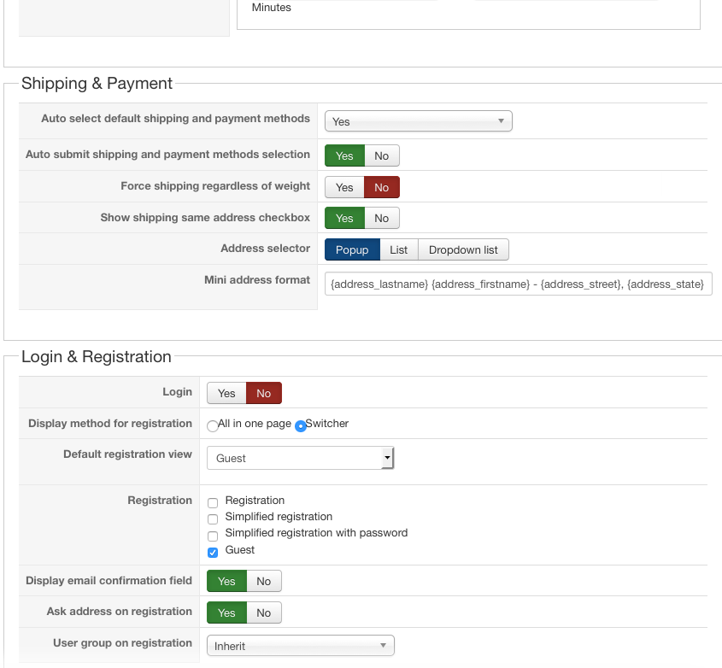
Task: Set Auto submit shipping selection to No
Action: point(382,155)
